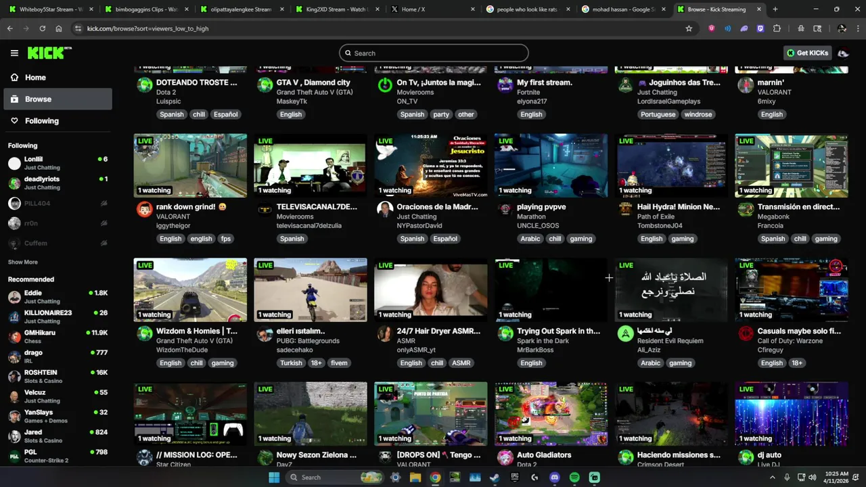The height and width of the screenshot is (487, 866).
Task: Click the Get KICKs button
Action: click(x=807, y=53)
